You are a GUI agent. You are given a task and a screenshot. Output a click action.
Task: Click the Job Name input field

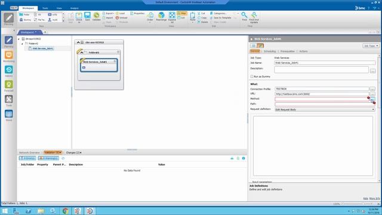click(x=325, y=63)
